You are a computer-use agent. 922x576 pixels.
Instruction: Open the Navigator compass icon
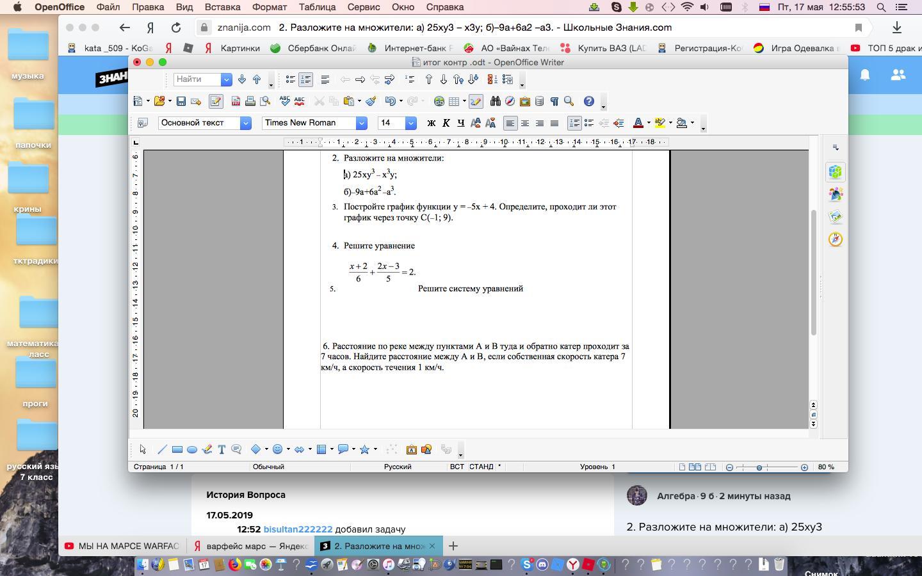pyautogui.click(x=510, y=101)
